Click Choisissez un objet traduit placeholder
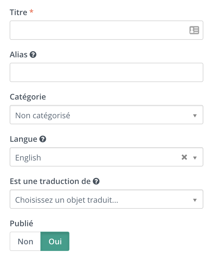 tap(66, 200)
